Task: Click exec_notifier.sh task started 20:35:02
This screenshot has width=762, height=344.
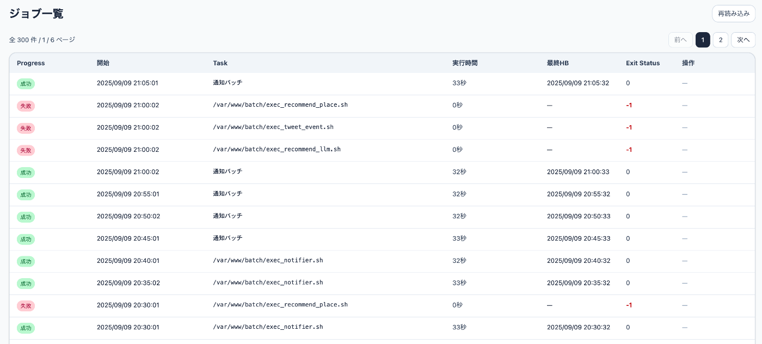Action: [268, 282]
